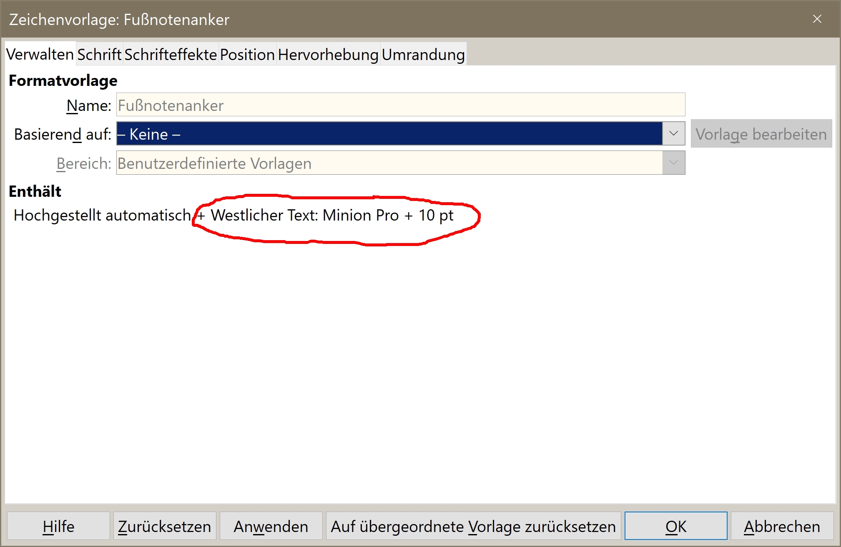841x547 pixels.
Task: Cancel with the Abbrechen button
Action: pos(782,526)
